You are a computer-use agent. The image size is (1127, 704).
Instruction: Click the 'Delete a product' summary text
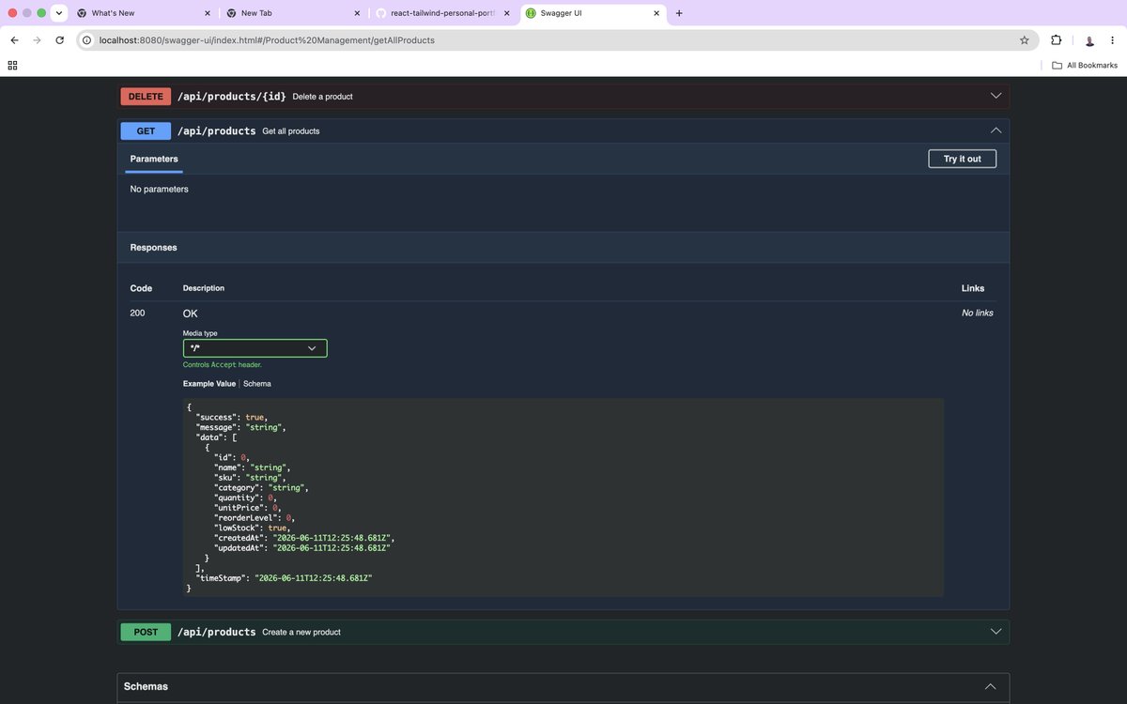pos(322,97)
